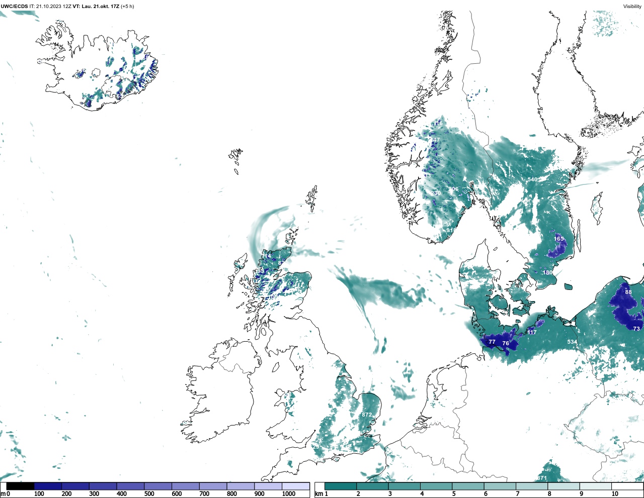644x498 pixels.
Task: Click the "540" value over central Sweden
Action: [x=532, y=179]
